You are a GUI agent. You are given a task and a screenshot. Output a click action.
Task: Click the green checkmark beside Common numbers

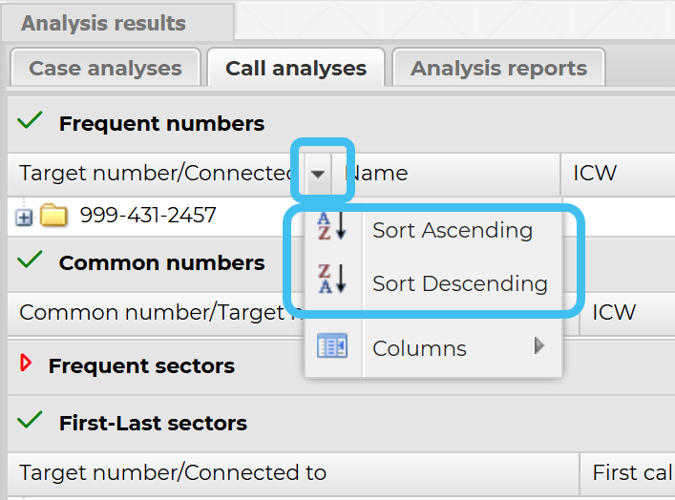pyautogui.click(x=32, y=260)
